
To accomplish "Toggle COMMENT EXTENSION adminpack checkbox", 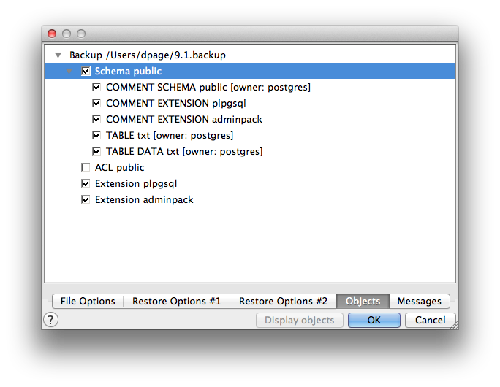I will (x=97, y=120).
